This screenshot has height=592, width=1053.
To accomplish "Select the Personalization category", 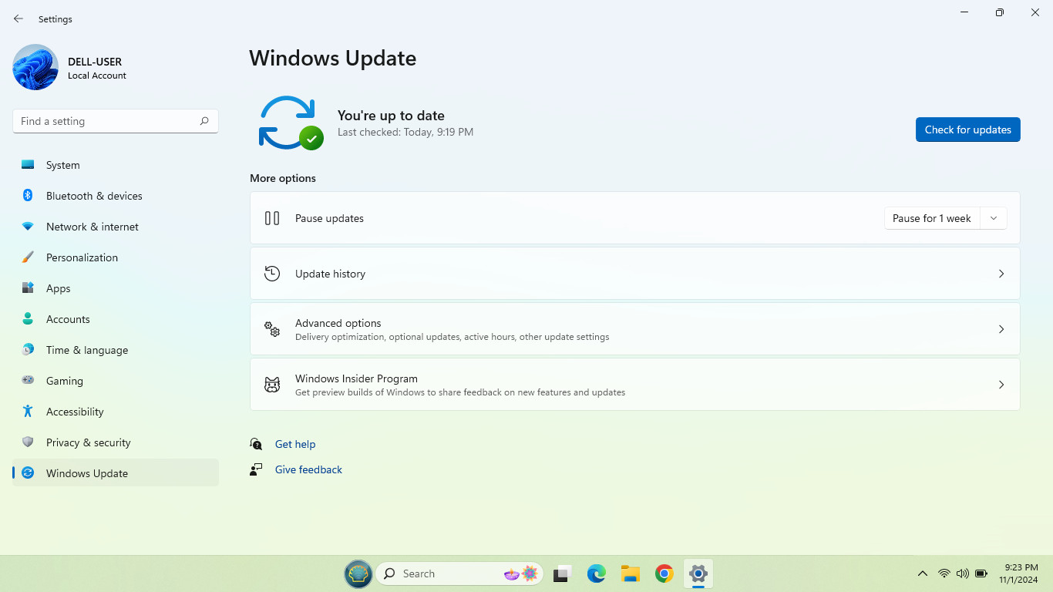I will click(116, 257).
